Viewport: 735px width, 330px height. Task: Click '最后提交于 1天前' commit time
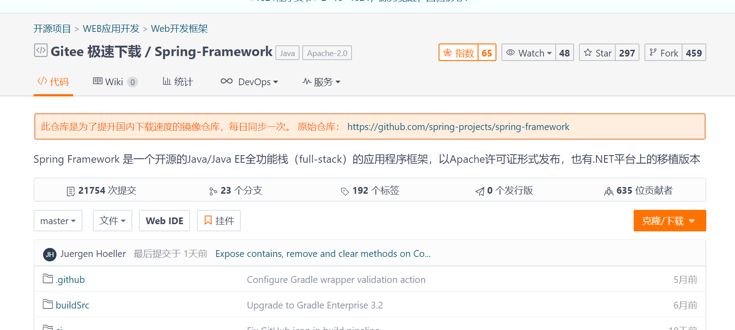click(170, 254)
